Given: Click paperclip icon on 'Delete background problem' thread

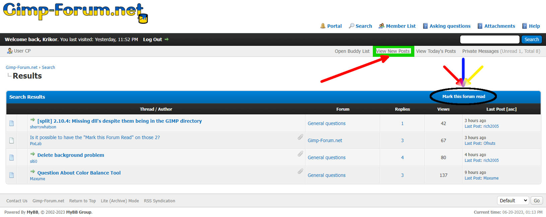Looking at the screenshot, I should click(300, 154).
